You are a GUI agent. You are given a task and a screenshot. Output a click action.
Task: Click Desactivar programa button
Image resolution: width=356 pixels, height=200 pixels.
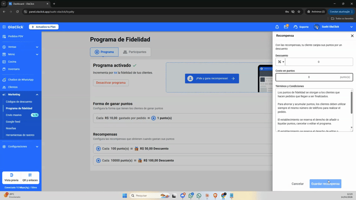(x=111, y=83)
